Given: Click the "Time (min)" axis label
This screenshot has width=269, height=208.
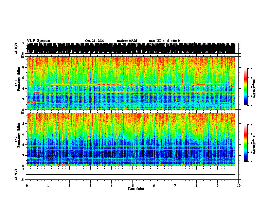Looking at the screenshot, I should (x=136, y=189).
